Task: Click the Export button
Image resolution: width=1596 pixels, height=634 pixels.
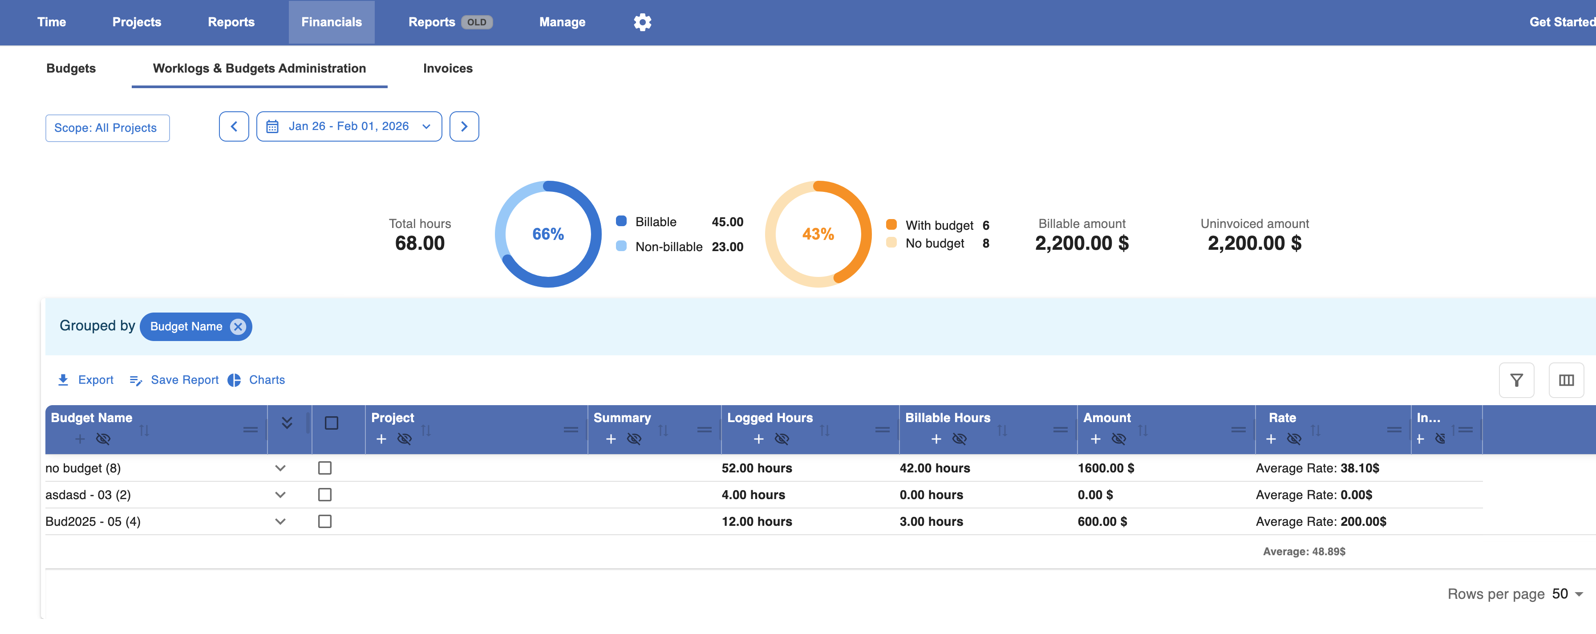Action: tap(85, 380)
